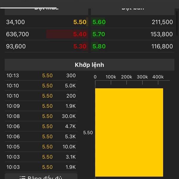Select the 5.60 ask price

(x=99, y=22)
